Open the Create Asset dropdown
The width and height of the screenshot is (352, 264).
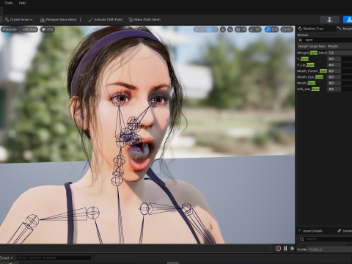pos(18,20)
